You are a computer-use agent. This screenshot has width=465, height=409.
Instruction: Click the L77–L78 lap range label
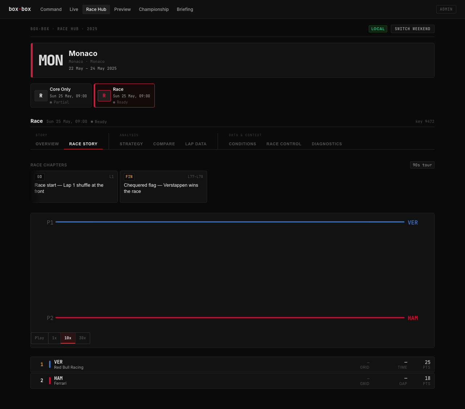pos(195,177)
